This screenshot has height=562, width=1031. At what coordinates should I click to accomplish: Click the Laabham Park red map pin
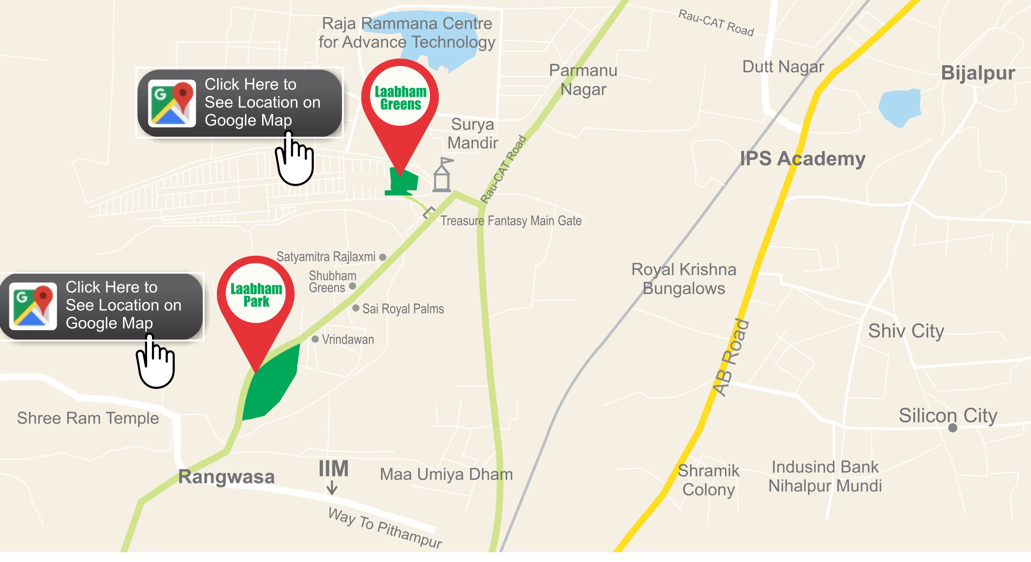(256, 302)
